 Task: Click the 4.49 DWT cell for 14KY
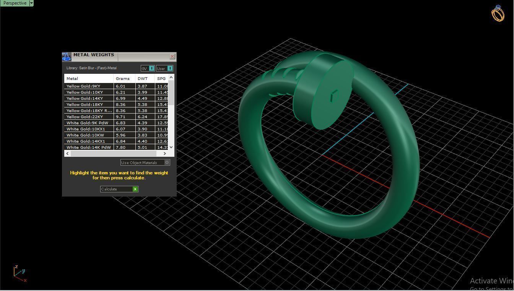click(145, 98)
